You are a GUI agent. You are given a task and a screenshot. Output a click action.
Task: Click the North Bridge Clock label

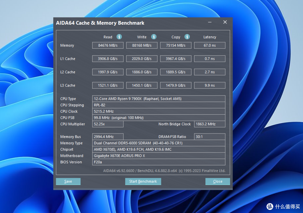[x=175, y=124]
